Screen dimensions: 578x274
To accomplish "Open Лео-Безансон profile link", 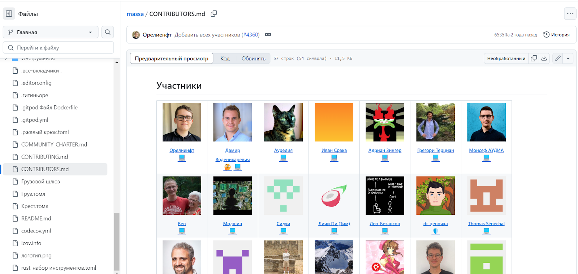I will pos(385,223).
